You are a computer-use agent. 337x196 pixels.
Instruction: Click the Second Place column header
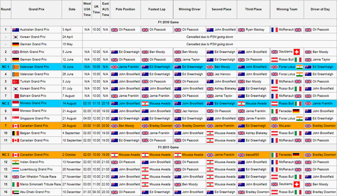221,9
